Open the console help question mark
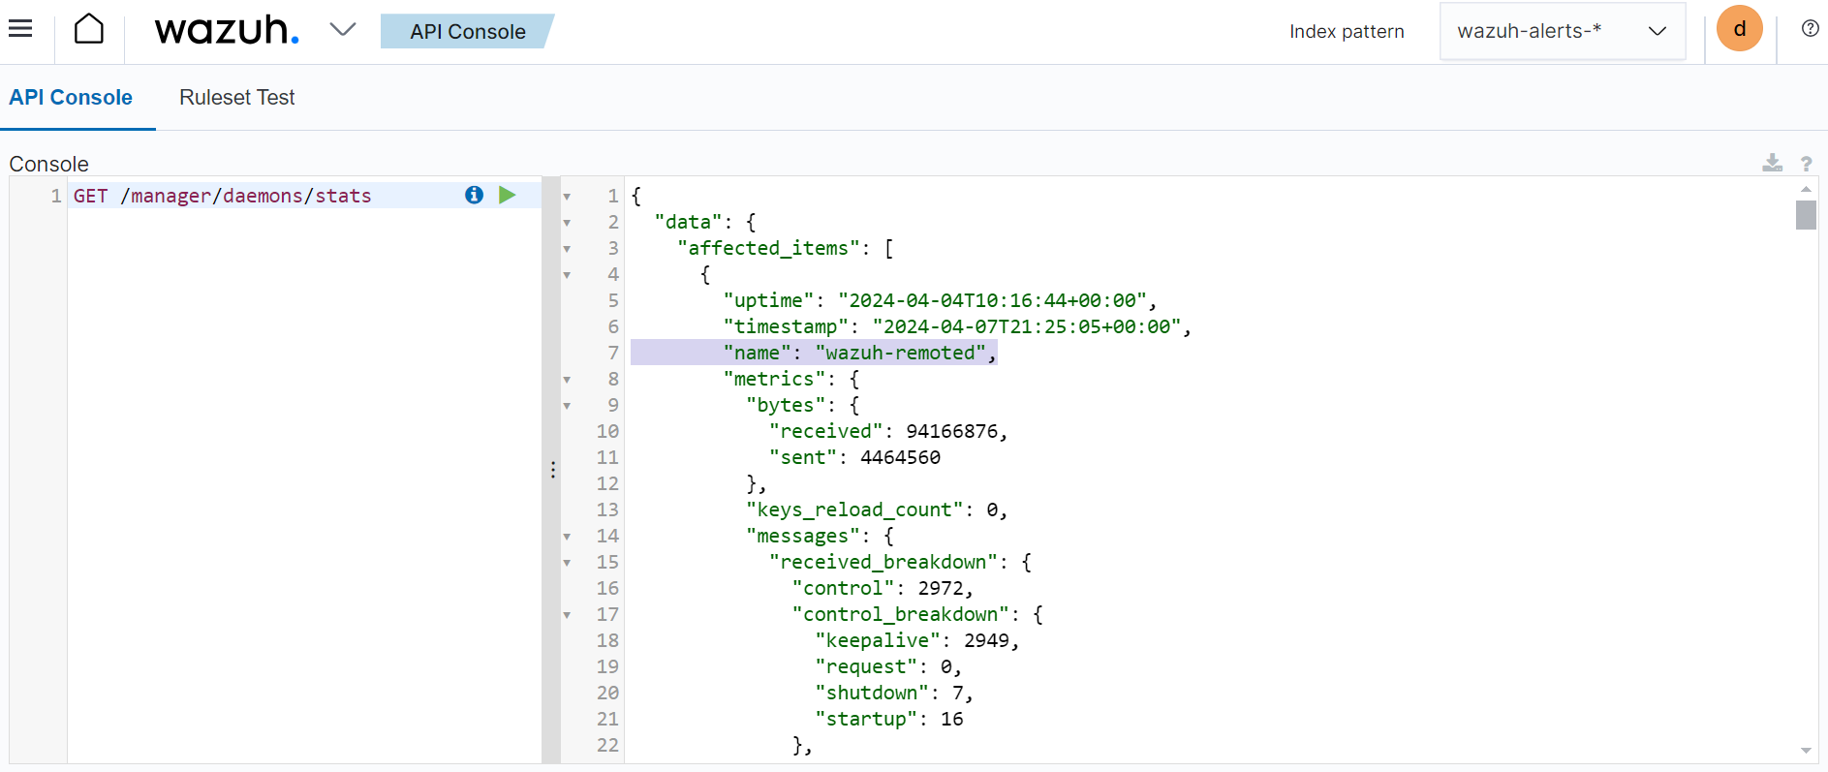This screenshot has height=772, width=1828. coord(1806,164)
